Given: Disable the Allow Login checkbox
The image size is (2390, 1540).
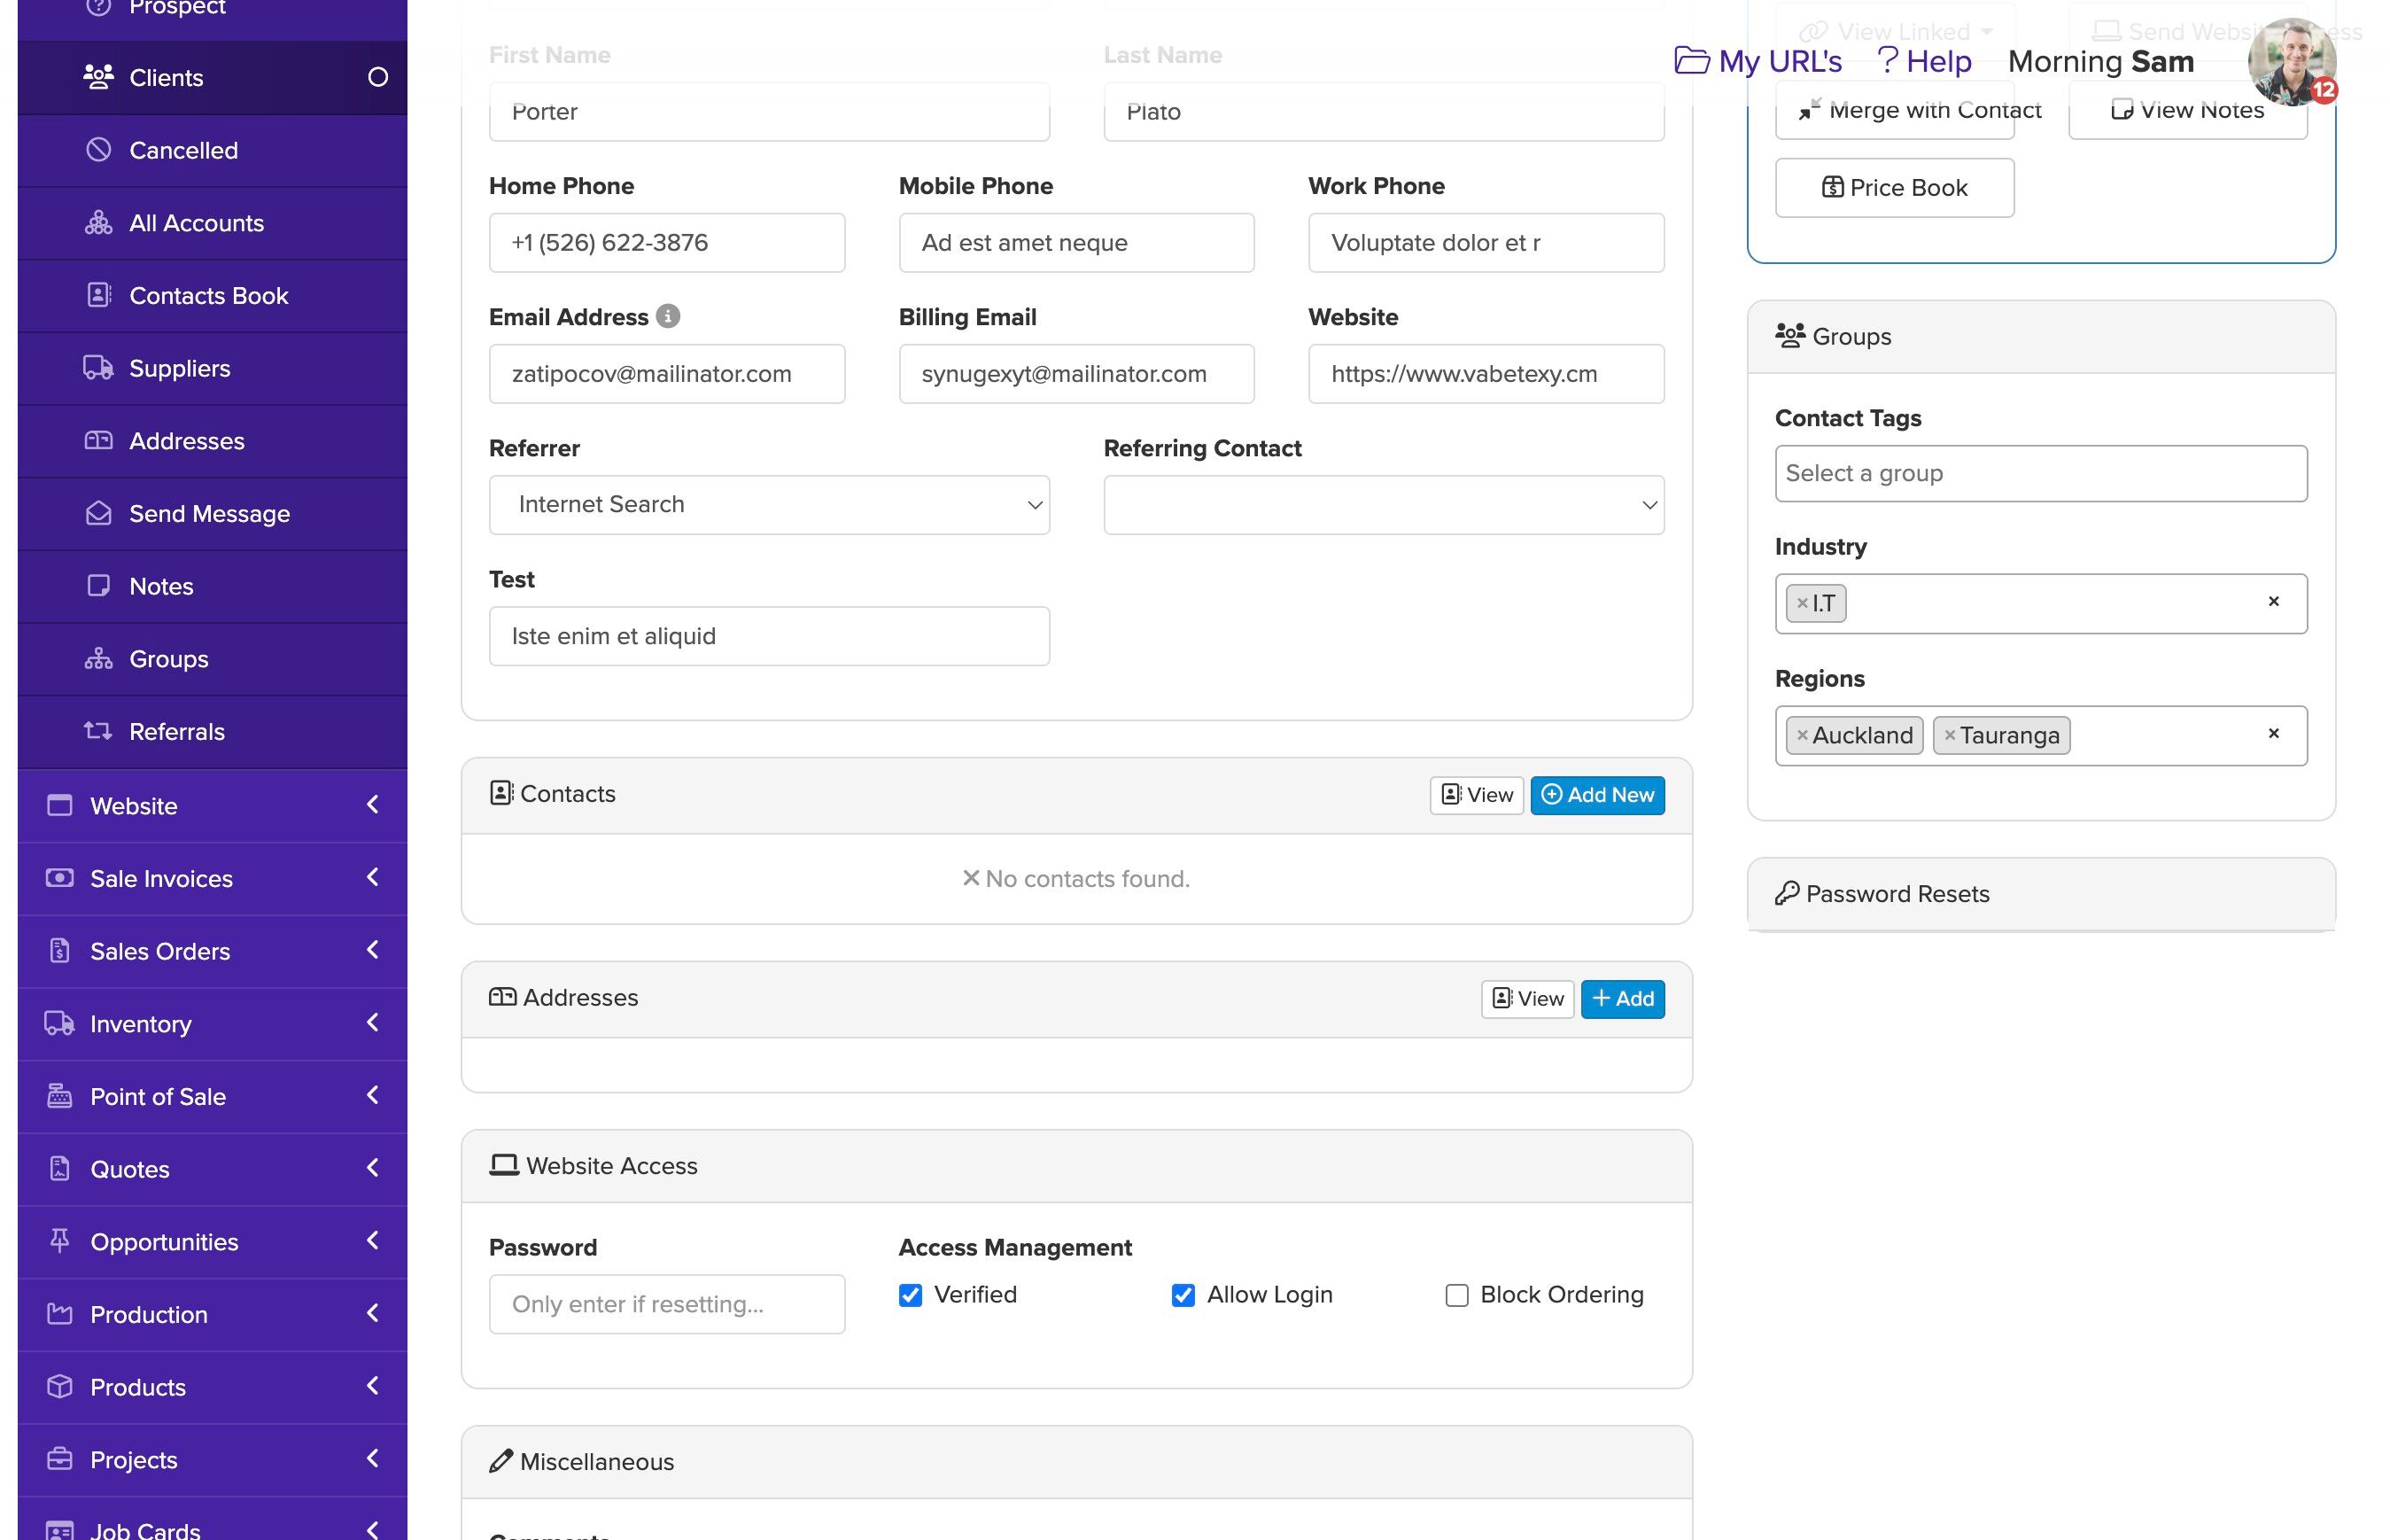Looking at the screenshot, I should click(1183, 1295).
